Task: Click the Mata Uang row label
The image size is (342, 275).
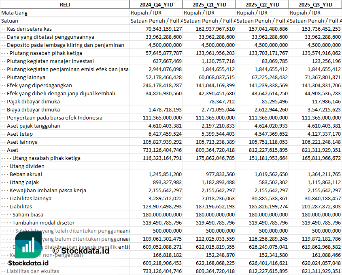Action: tap(15, 13)
